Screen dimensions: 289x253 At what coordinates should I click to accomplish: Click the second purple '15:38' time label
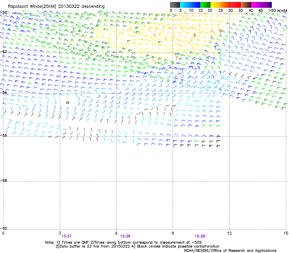(200, 236)
